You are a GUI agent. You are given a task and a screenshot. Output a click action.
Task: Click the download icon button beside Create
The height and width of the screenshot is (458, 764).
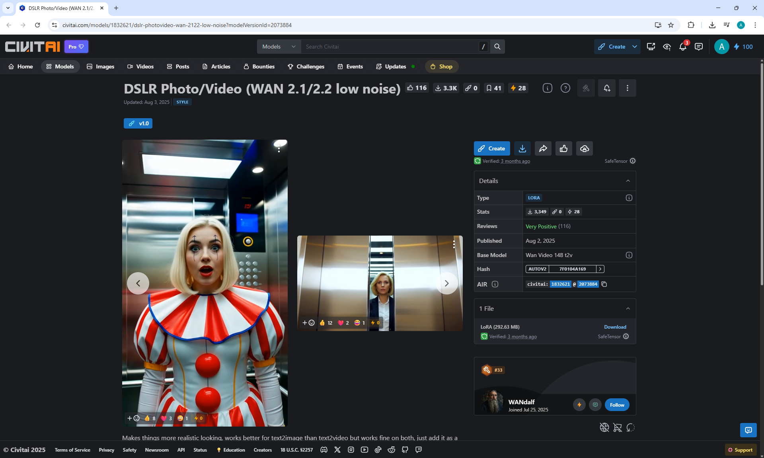click(522, 148)
